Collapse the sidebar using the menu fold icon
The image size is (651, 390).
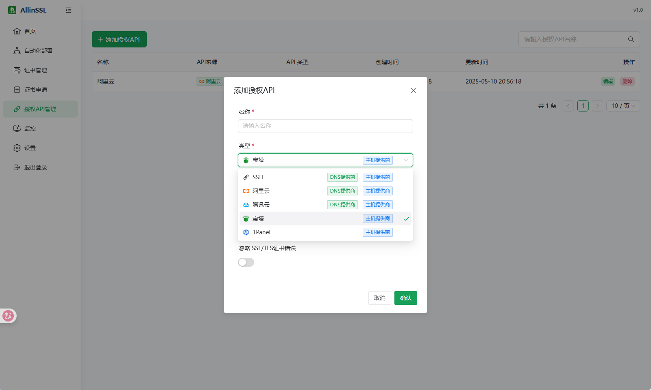tap(69, 10)
